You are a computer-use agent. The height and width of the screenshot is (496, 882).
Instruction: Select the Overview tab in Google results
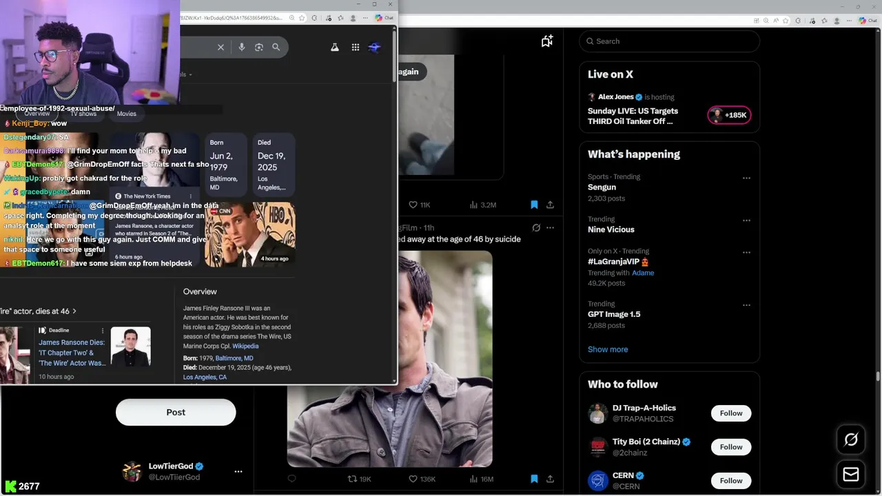click(x=37, y=114)
